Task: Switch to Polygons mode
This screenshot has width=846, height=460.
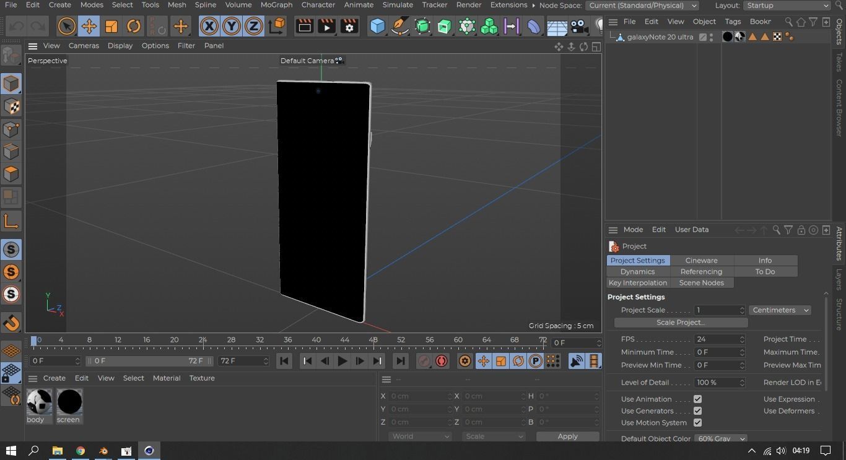Action: (x=11, y=174)
